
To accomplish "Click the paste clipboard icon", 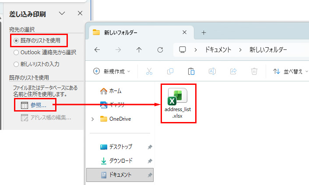I will (191, 71).
